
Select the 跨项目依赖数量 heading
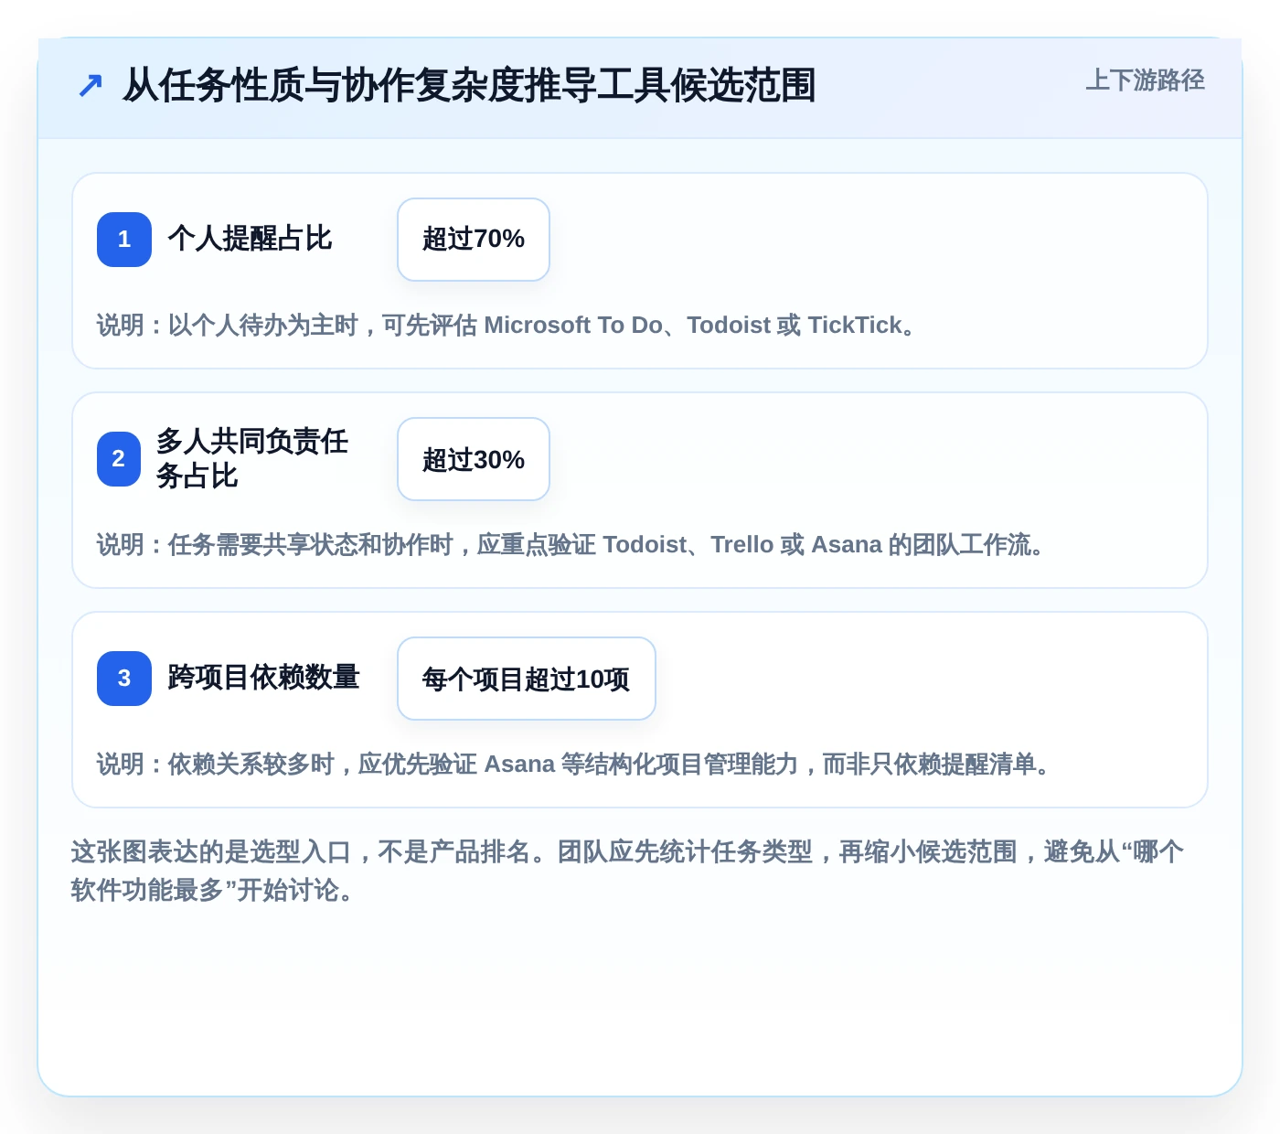pyautogui.click(x=263, y=678)
